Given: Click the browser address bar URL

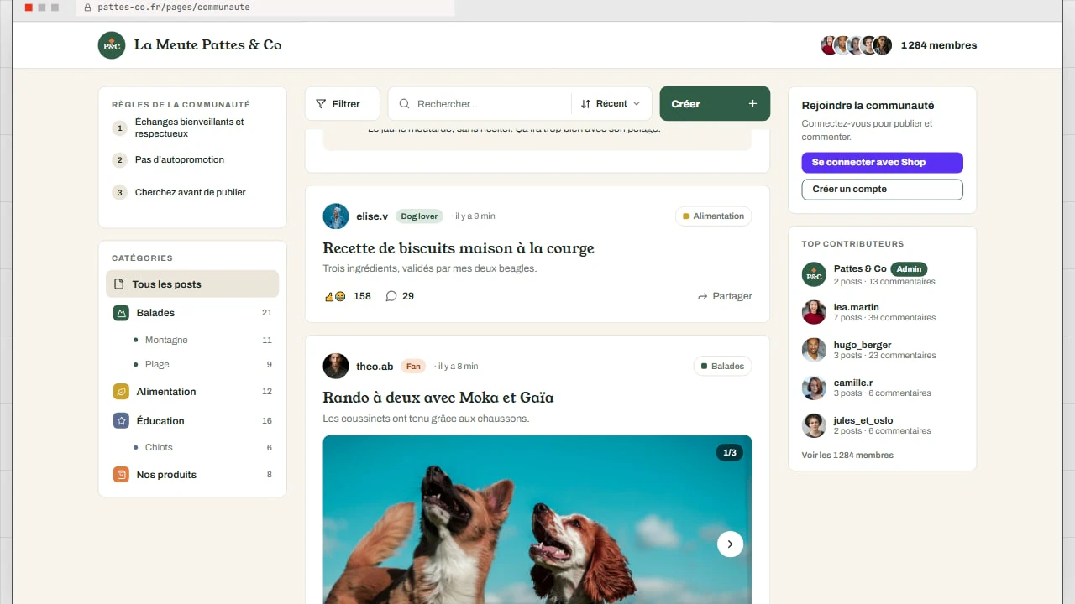Looking at the screenshot, I should [x=173, y=8].
